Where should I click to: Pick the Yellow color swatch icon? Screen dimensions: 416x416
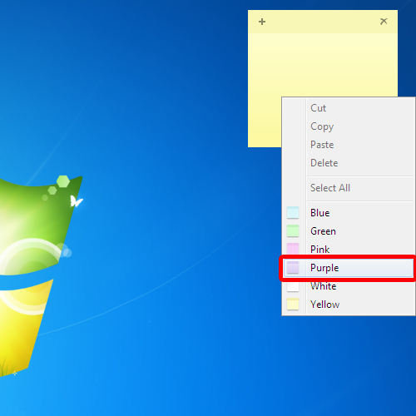(293, 305)
